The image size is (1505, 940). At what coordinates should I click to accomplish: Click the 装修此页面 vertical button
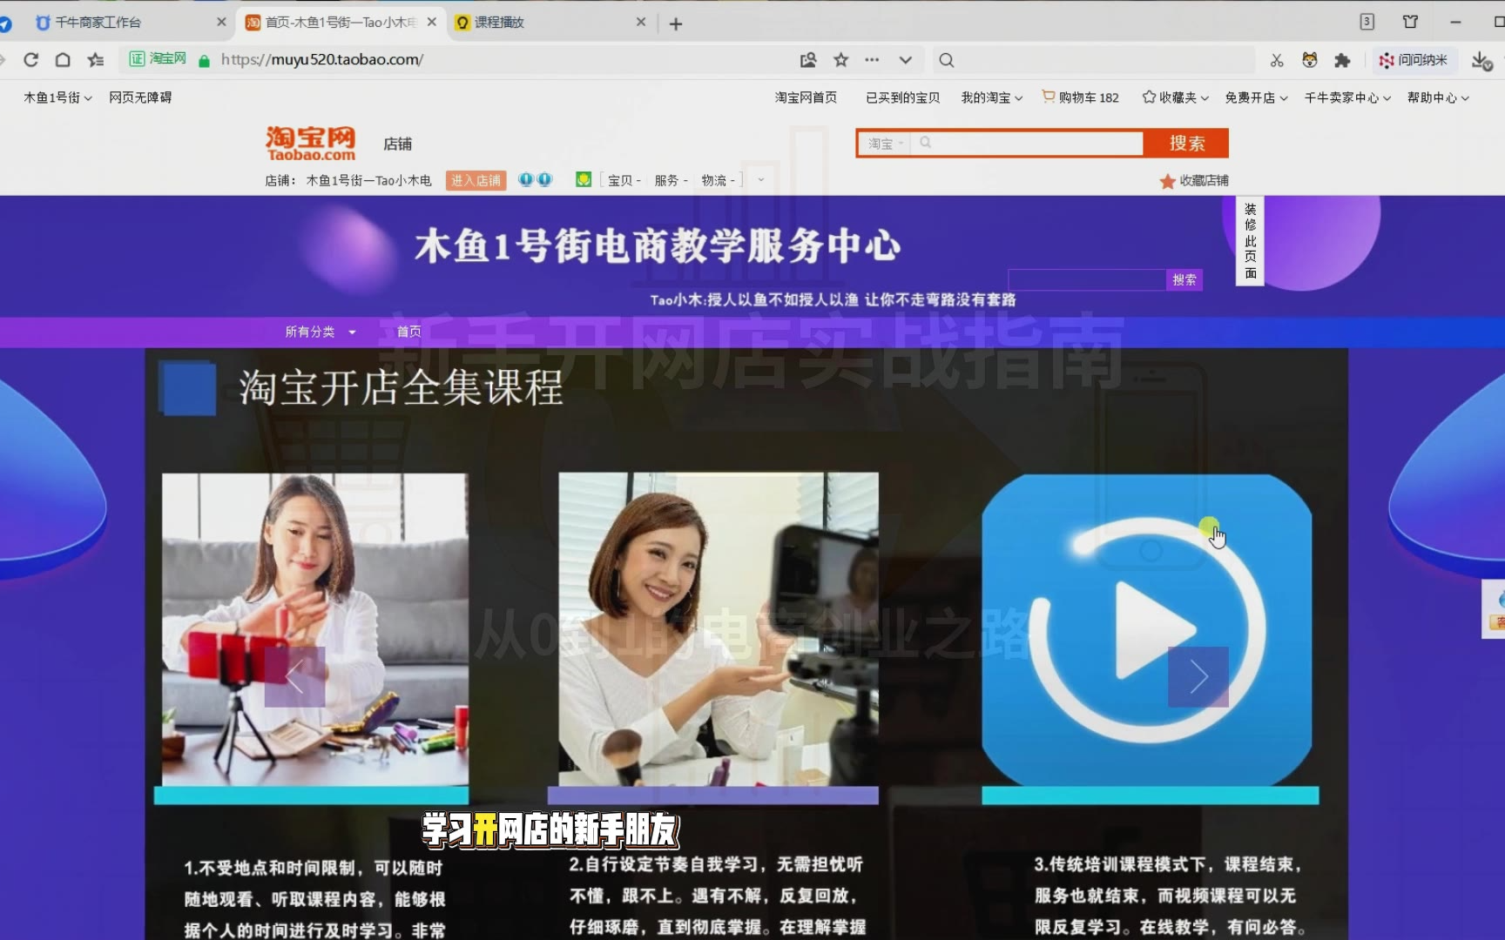click(1250, 241)
